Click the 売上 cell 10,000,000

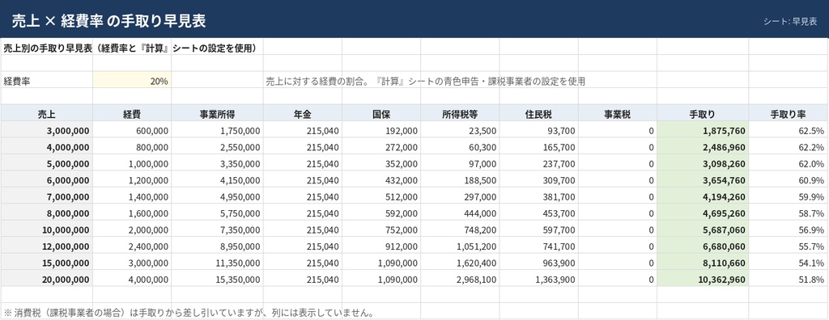pos(46,229)
